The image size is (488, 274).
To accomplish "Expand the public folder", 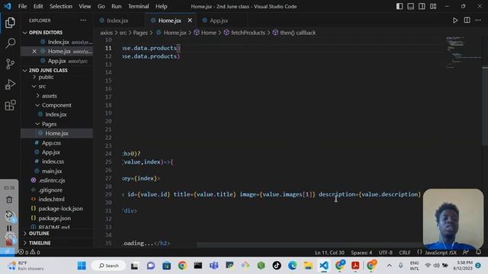I will click(46, 77).
